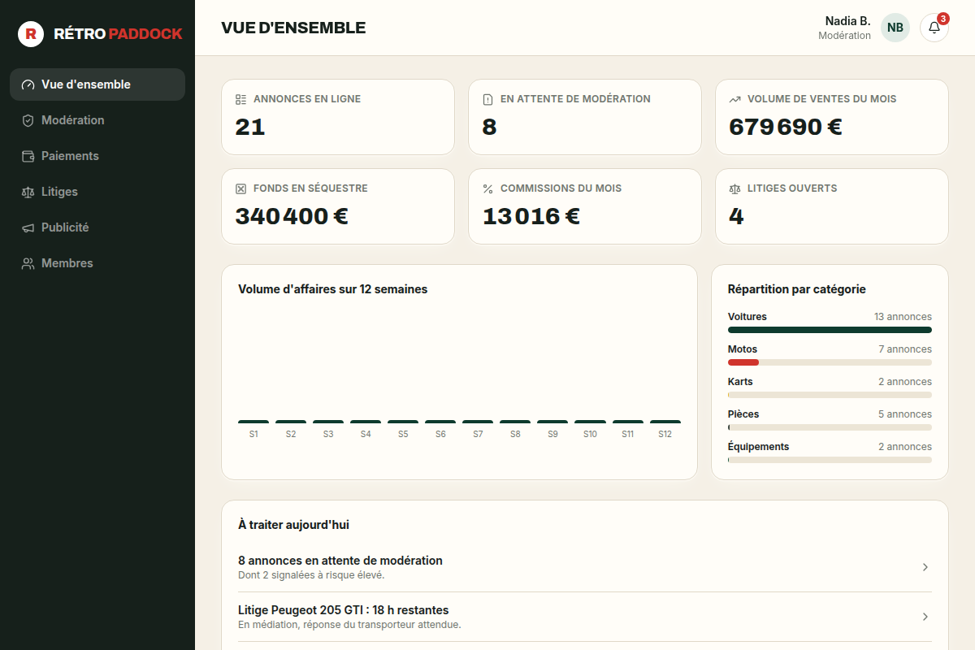
Task: Click the "13 annonces" count for Voitures
Action: tap(903, 317)
